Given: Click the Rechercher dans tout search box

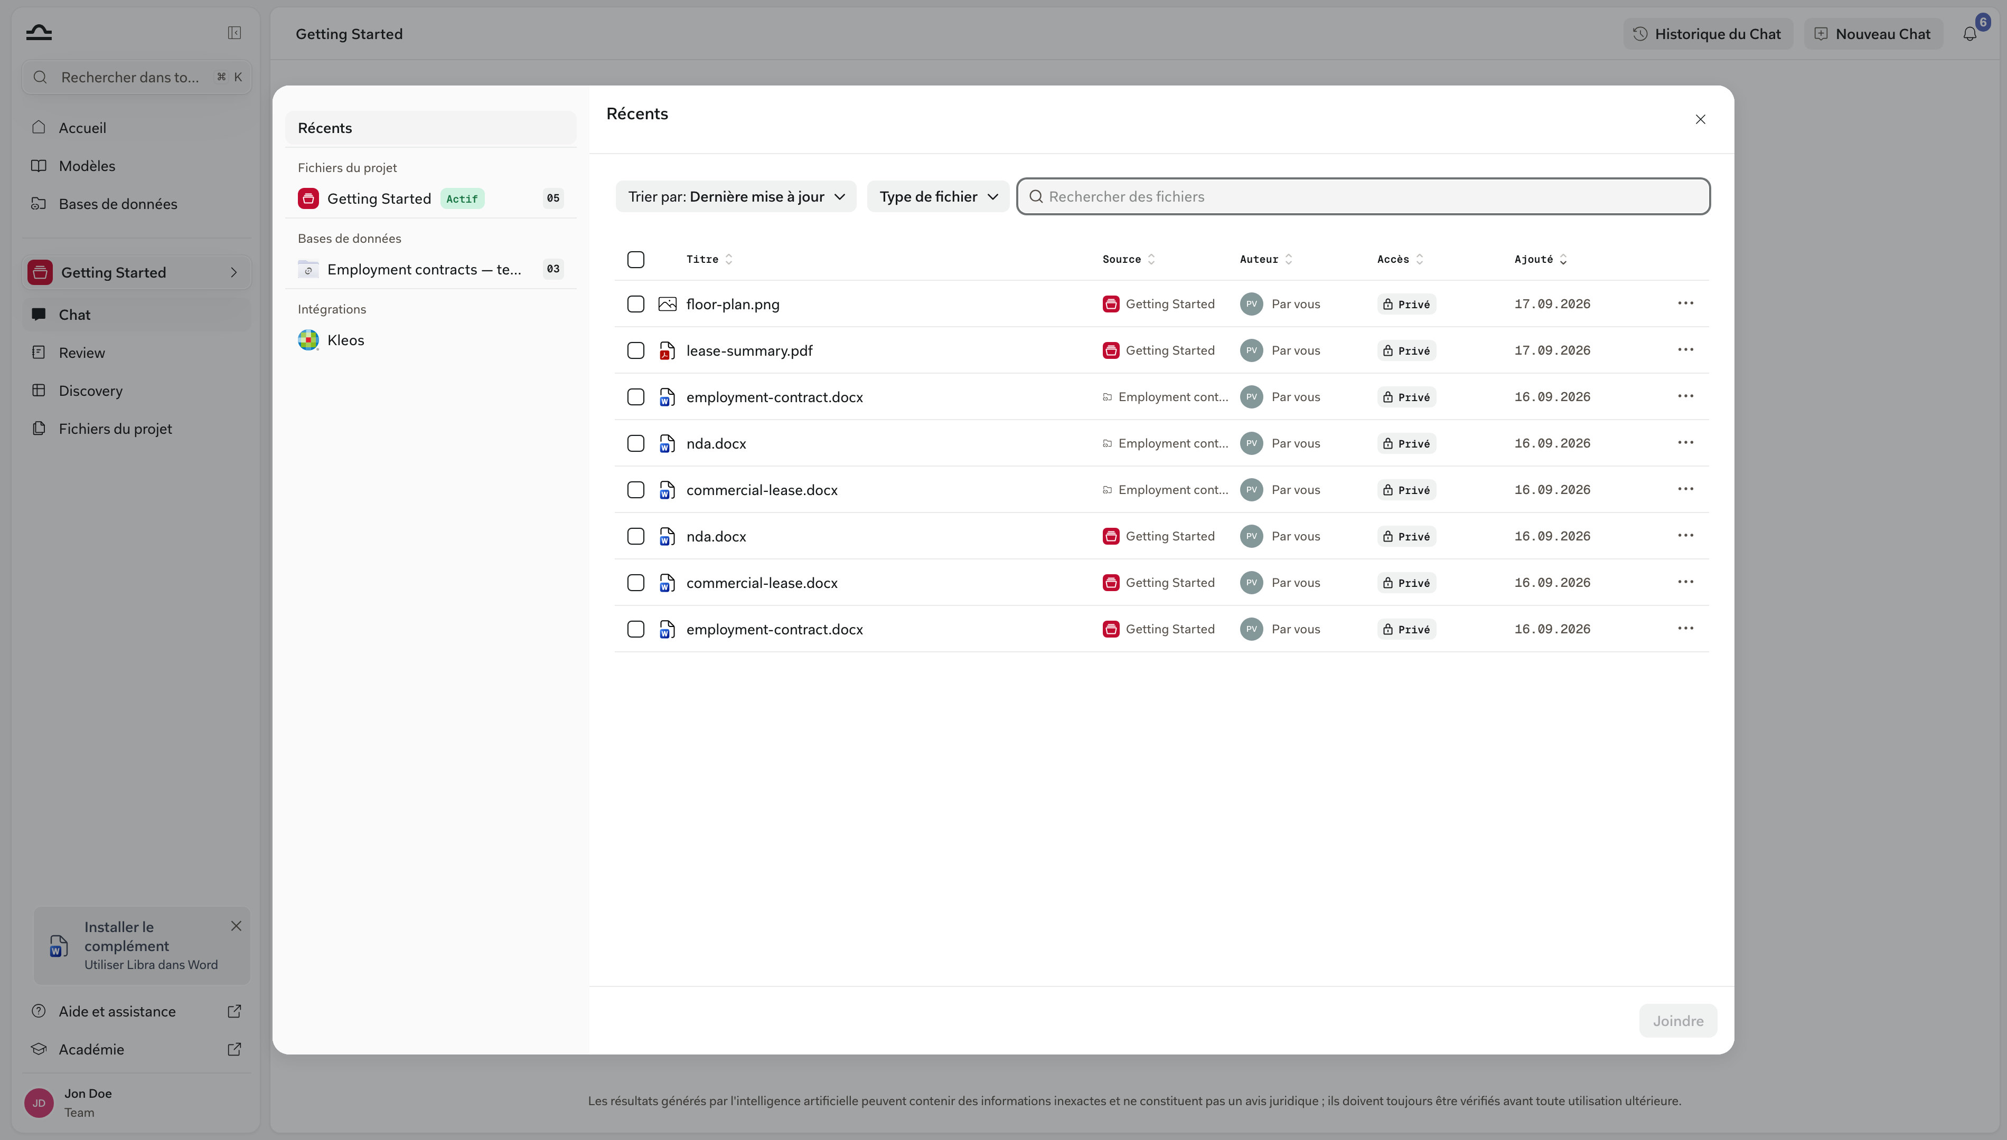Looking at the screenshot, I should [136, 77].
